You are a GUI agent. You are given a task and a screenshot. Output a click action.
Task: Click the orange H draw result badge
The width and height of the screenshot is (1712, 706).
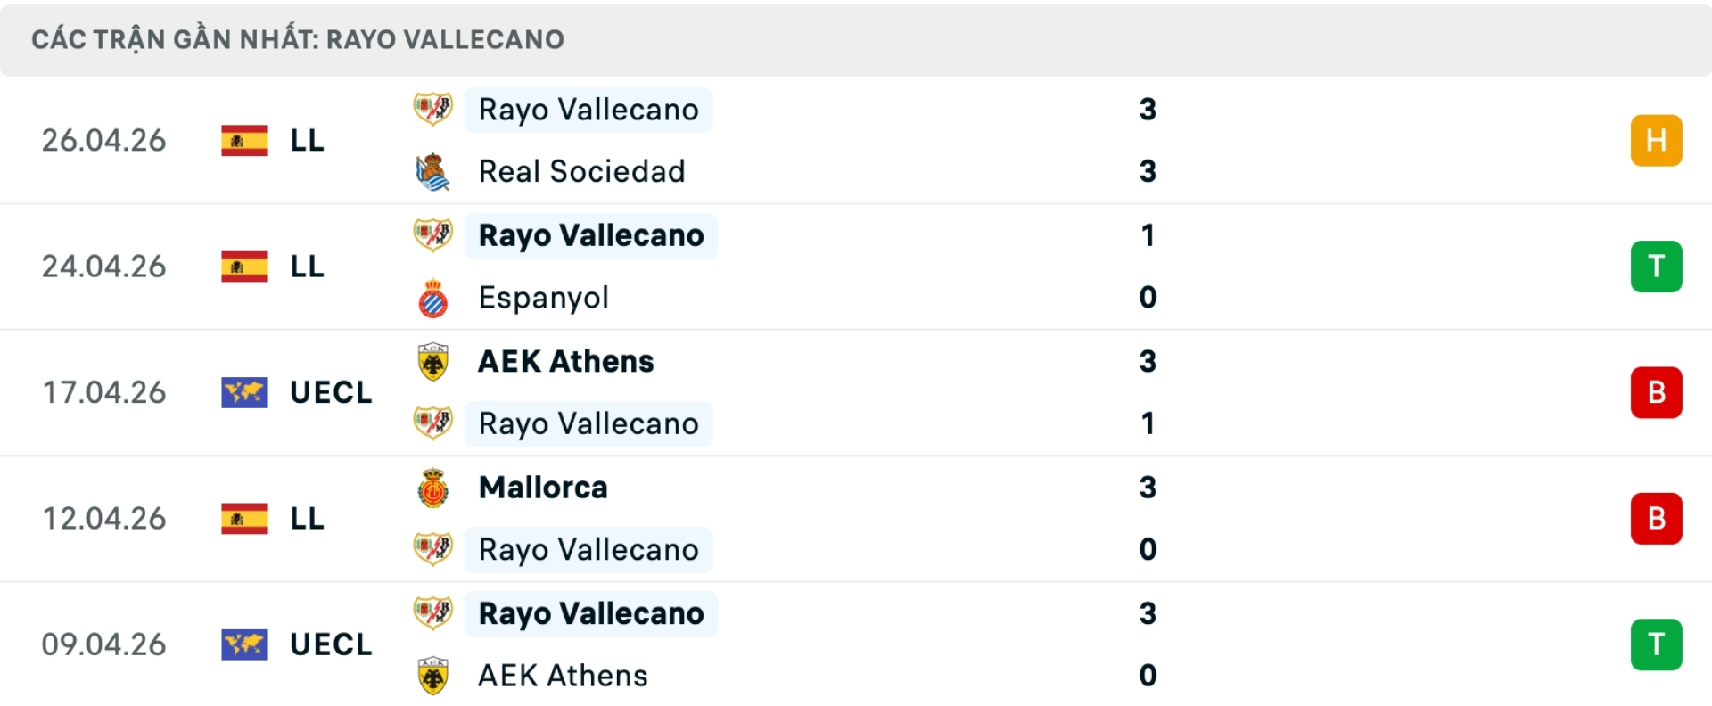(x=1656, y=141)
